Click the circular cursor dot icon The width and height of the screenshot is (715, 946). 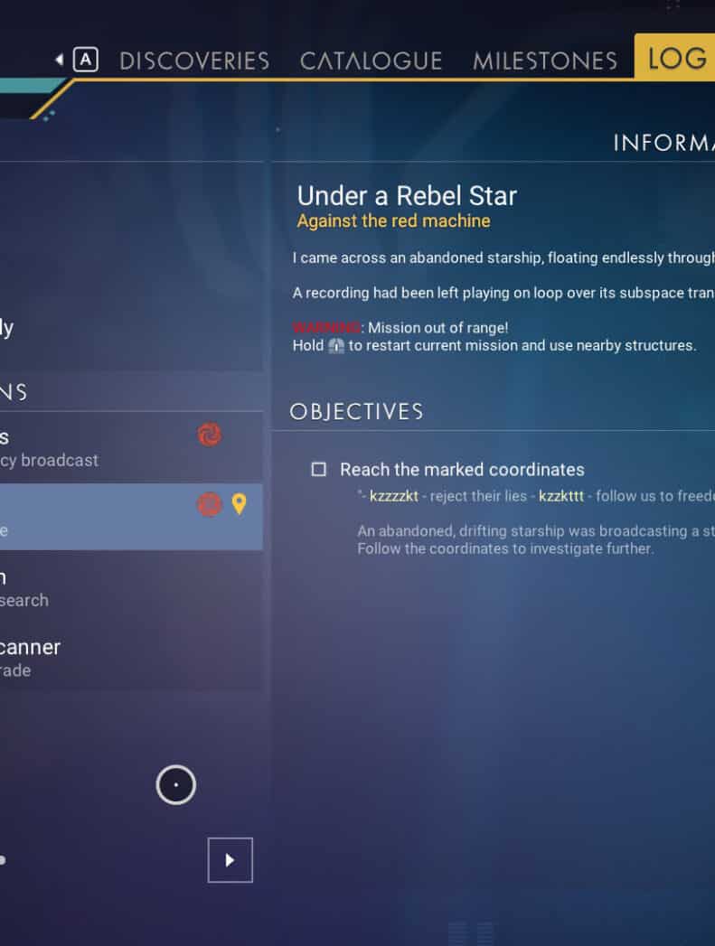175,785
